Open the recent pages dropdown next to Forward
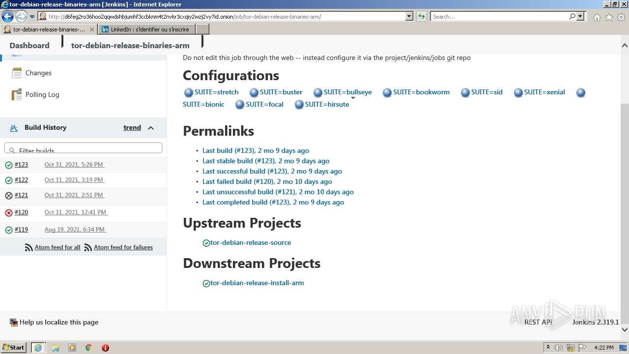Viewport: 629px width, 354px height. [32, 17]
